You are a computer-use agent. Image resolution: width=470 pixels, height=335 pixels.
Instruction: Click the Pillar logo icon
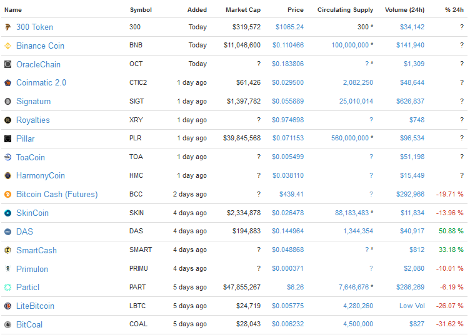pos(7,138)
